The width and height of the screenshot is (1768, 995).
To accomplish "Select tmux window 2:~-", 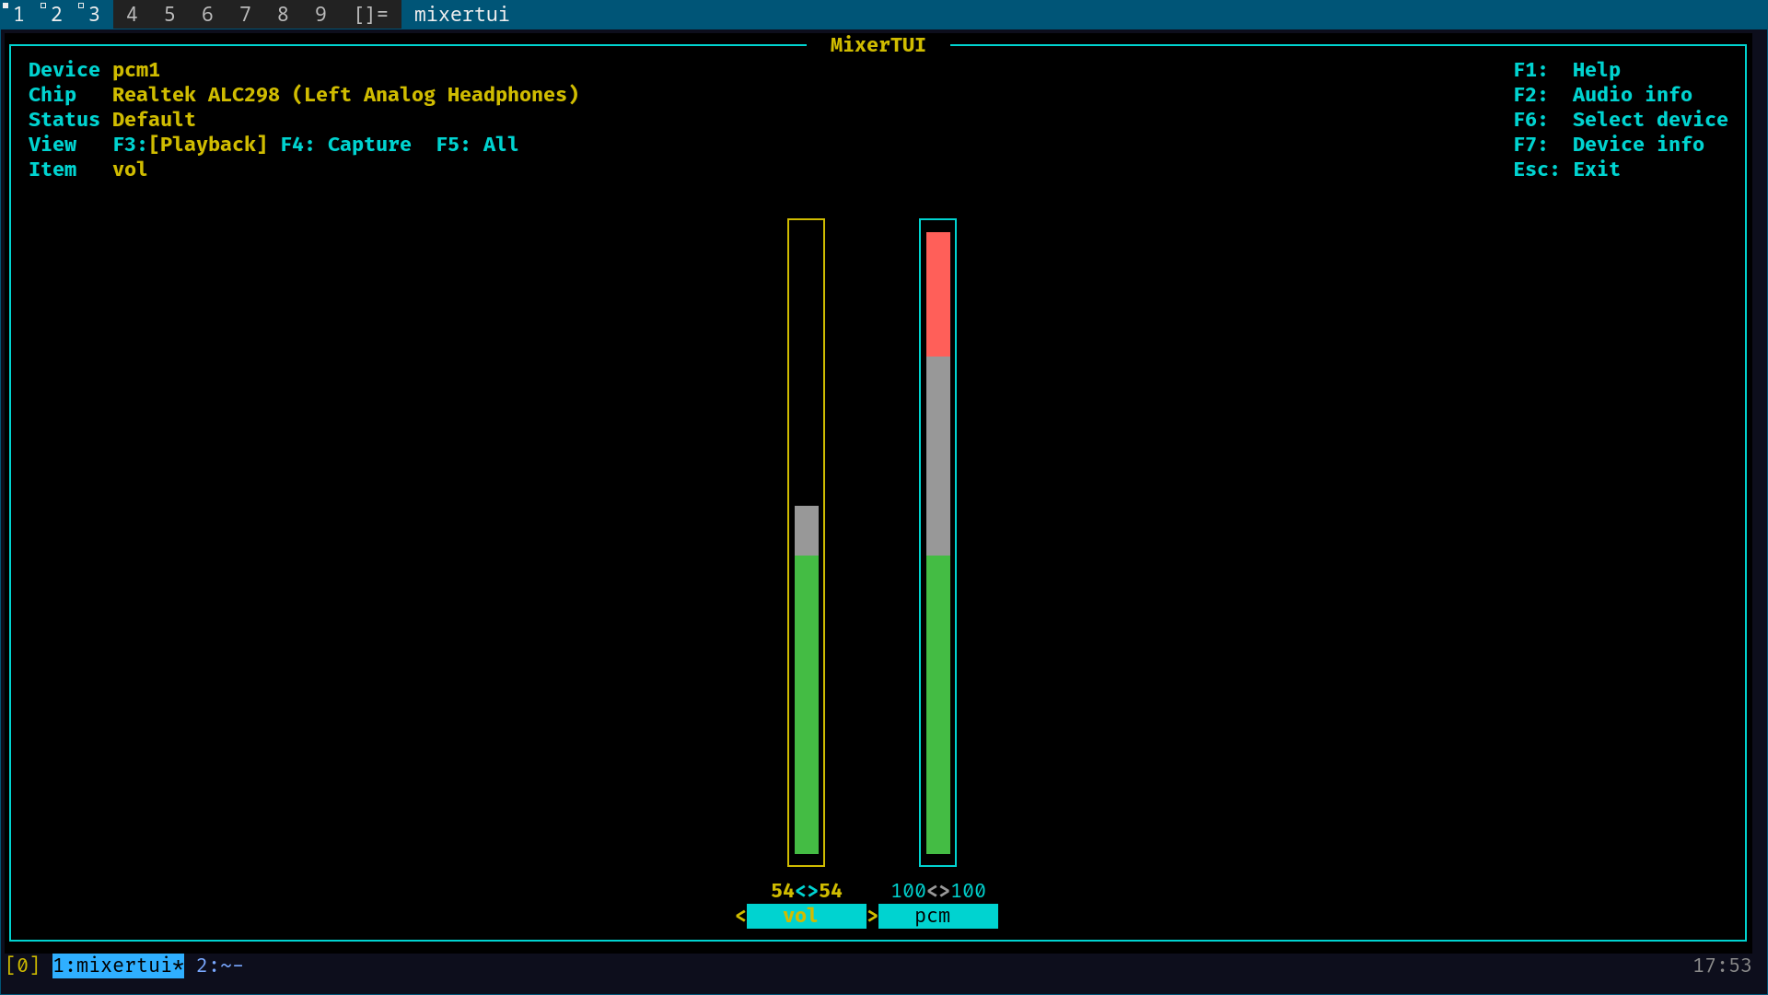I will pos(219,966).
